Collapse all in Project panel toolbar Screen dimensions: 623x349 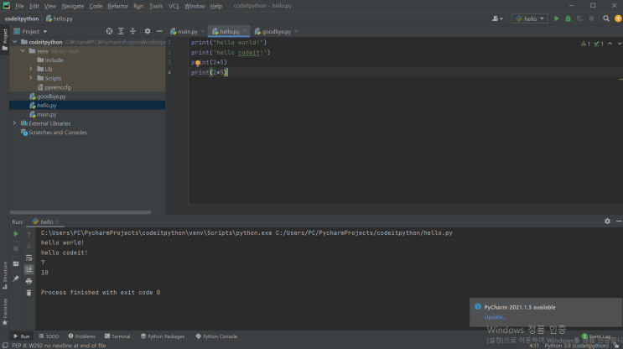point(133,31)
